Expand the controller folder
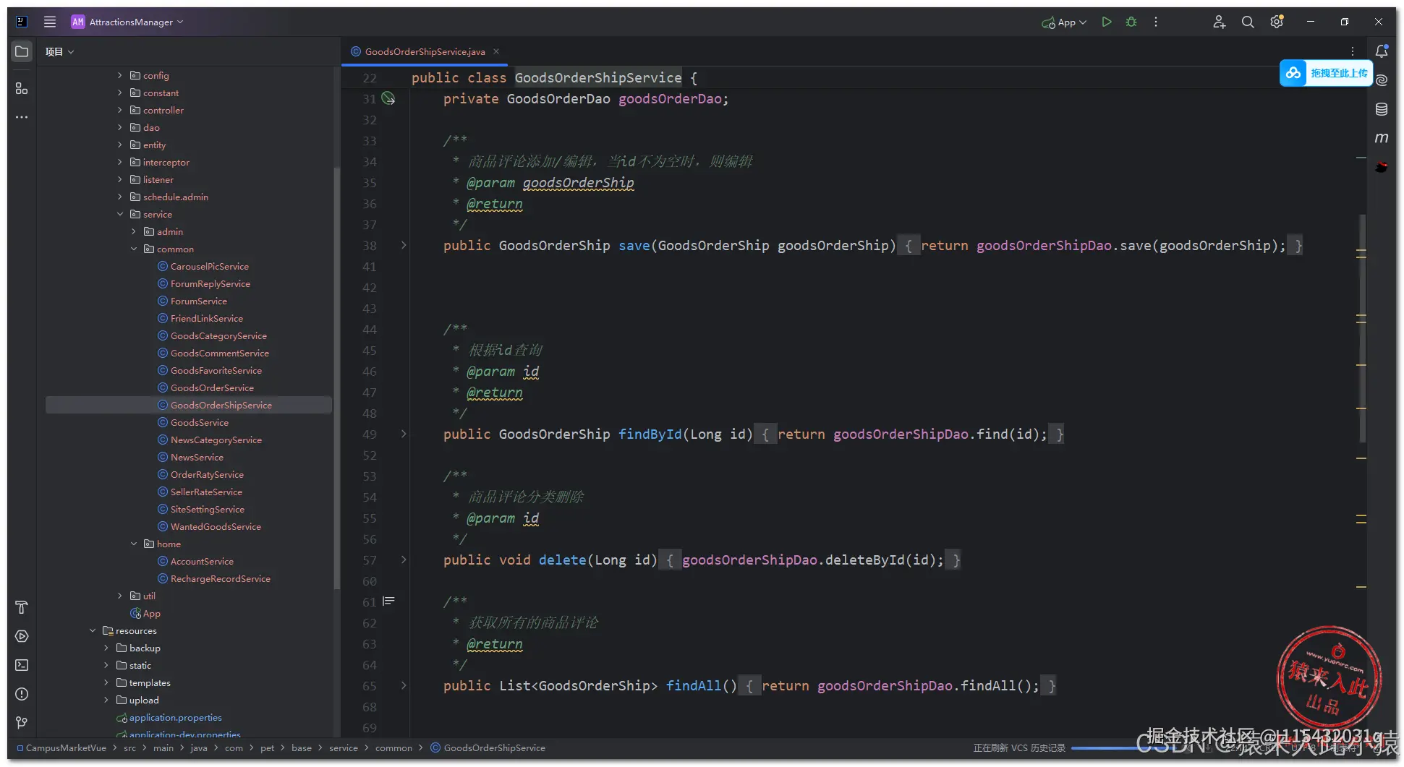 pos(120,110)
